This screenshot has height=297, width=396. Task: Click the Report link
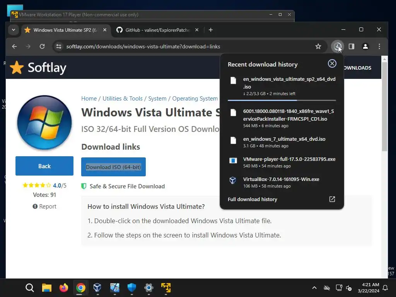[44, 207]
